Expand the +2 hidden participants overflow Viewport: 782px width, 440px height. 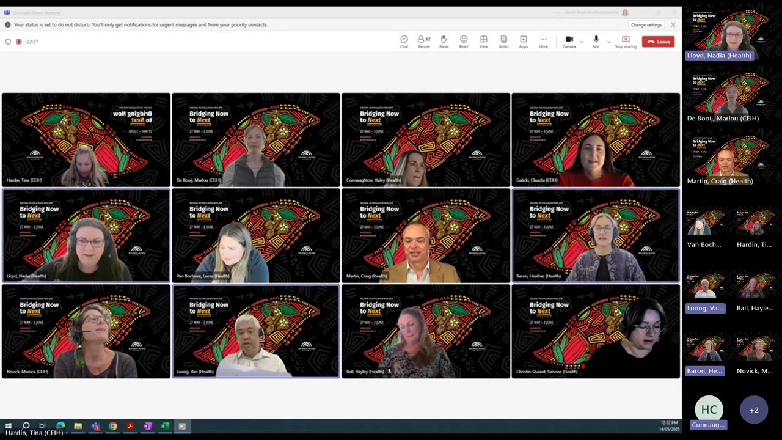pos(754,409)
